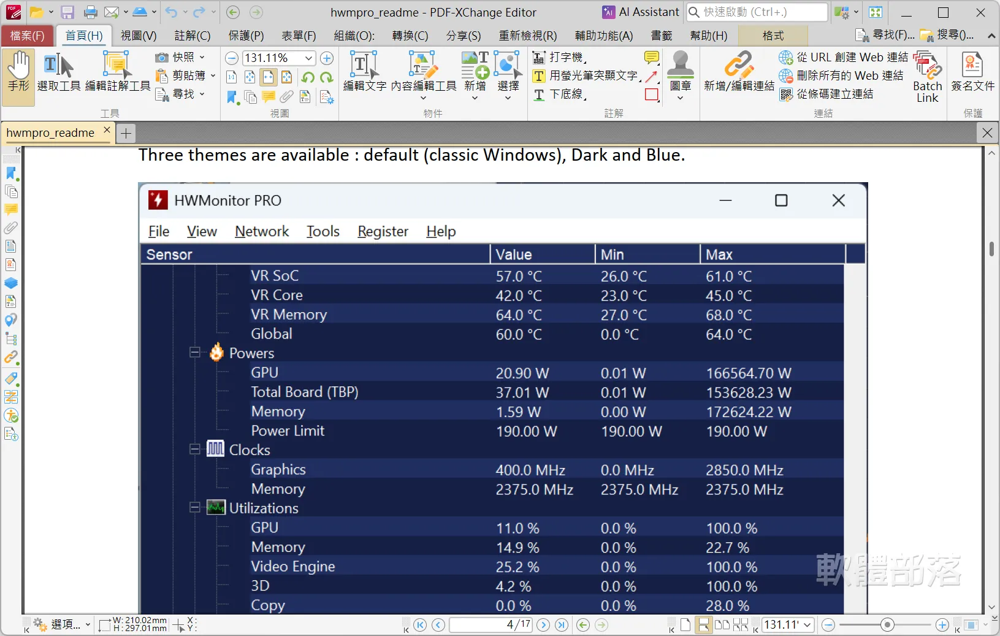This screenshot has height=636, width=1000.
Task: Toggle Actual Size (1:1) view
Action: tap(232, 77)
